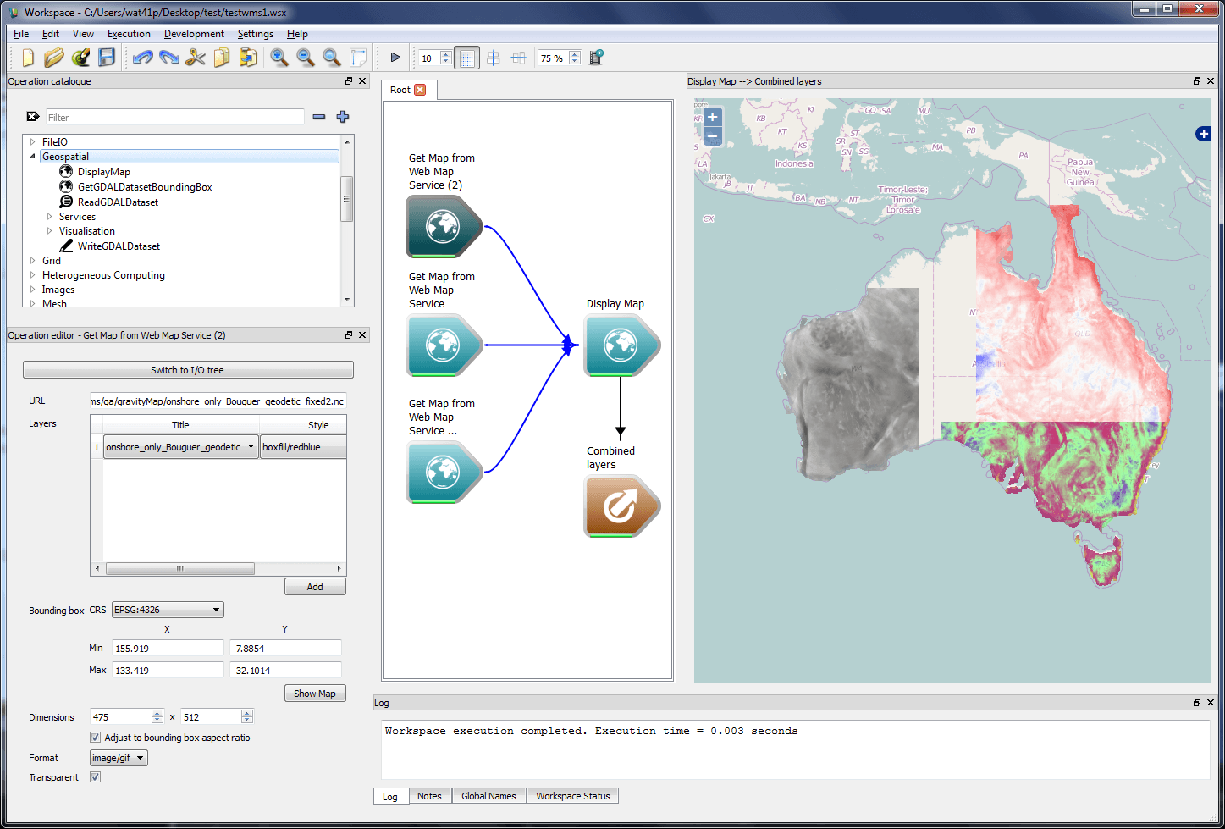Click the scissors Cut icon
The image size is (1225, 829).
[x=196, y=58]
